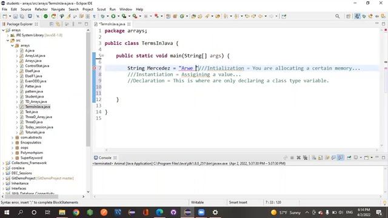Click the Debug bug toolbar icon
This screenshot has height=218, width=388.
[102, 16]
